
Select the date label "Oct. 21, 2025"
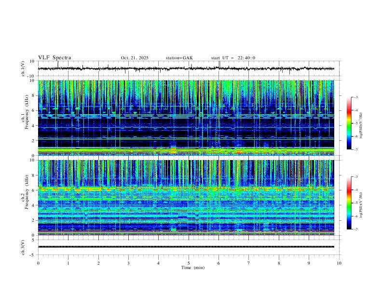point(135,58)
